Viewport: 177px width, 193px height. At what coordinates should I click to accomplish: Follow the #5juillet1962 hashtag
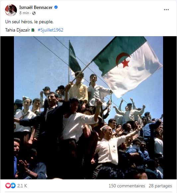tap(50, 30)
